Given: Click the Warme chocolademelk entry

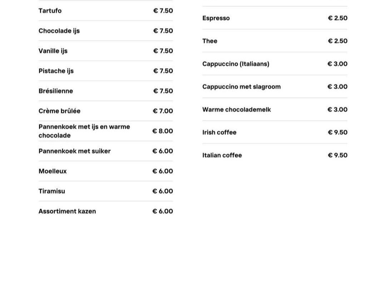Looking at the screenshot, I should click(x=237, y=109).
